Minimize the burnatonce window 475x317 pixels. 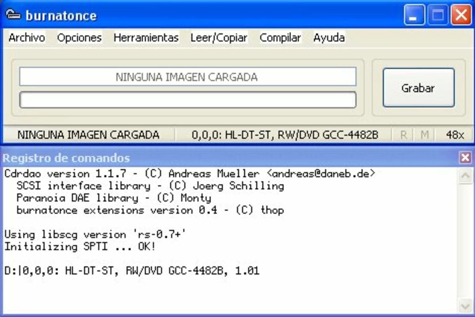pyautogui.click(x=414, y=15)
